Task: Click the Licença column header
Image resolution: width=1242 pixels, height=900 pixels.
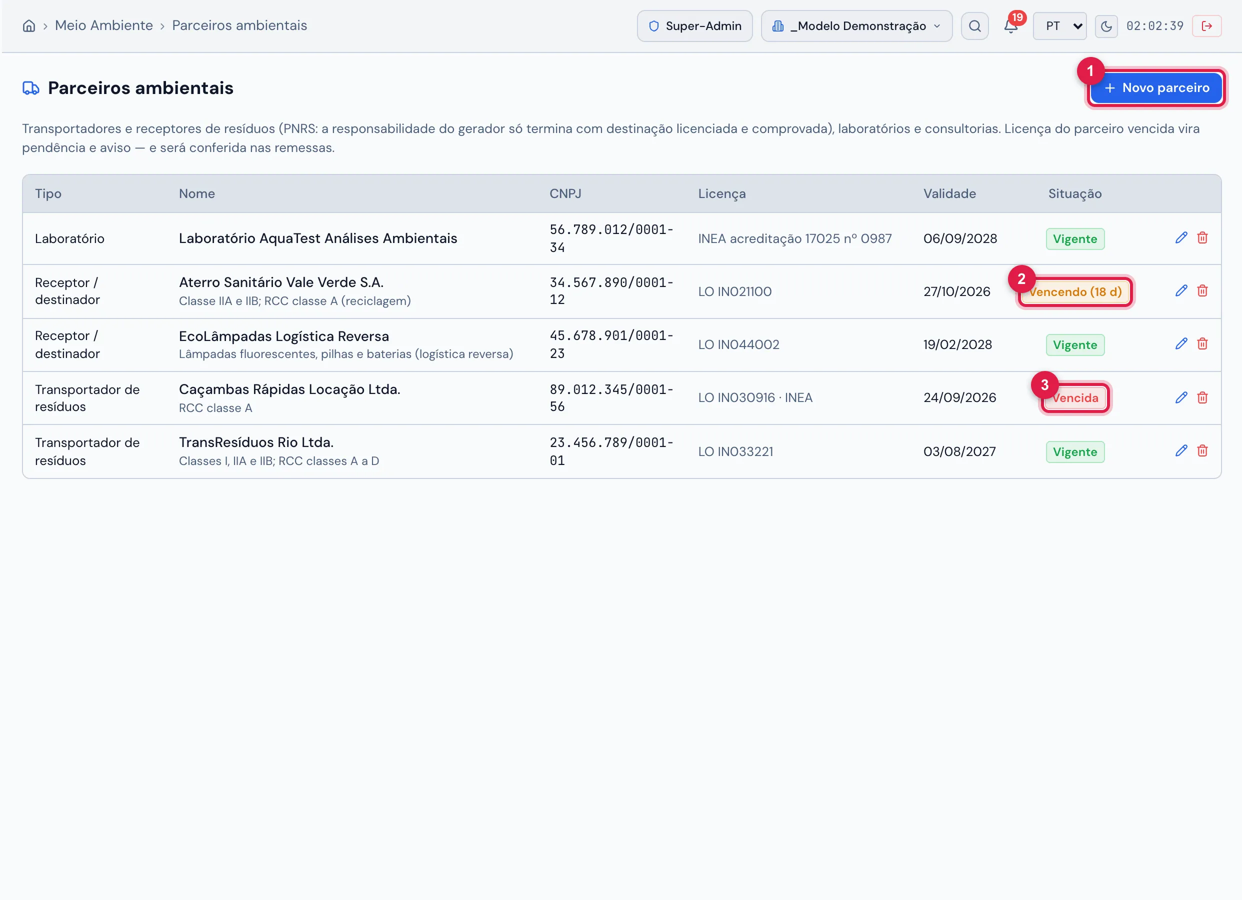Action: pyautogui.click(x=722, y=194)
